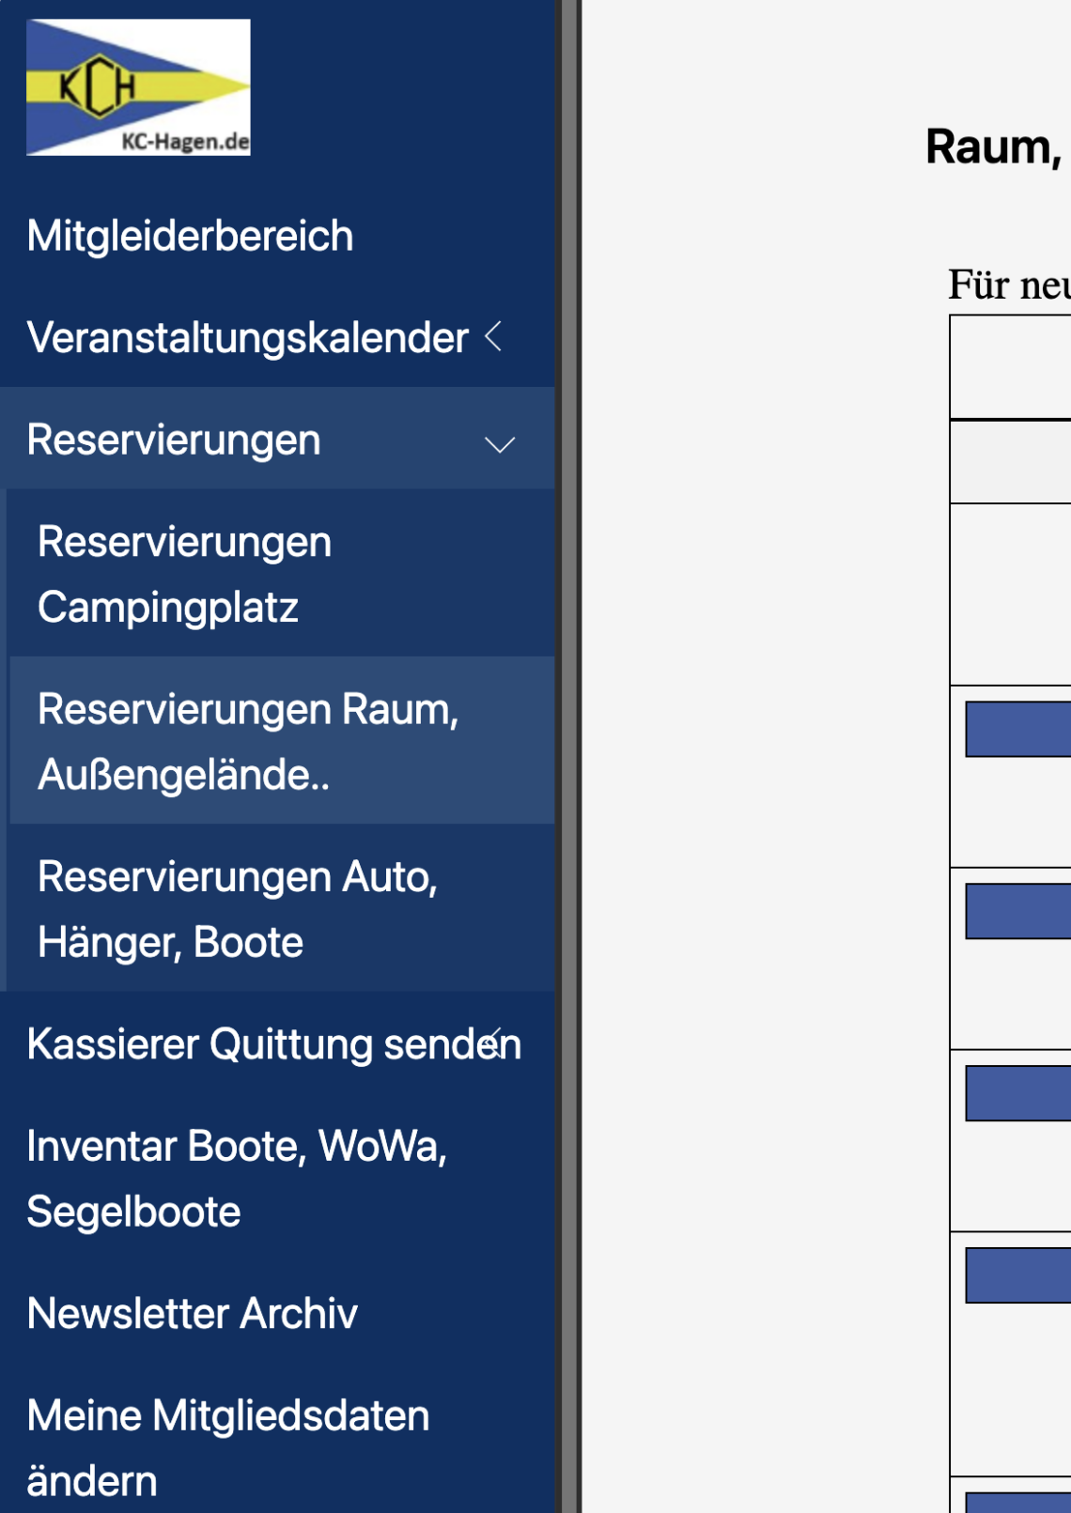Click the first blue button in the table
Screen dimensions: 1071x1513
(1018, 729)
